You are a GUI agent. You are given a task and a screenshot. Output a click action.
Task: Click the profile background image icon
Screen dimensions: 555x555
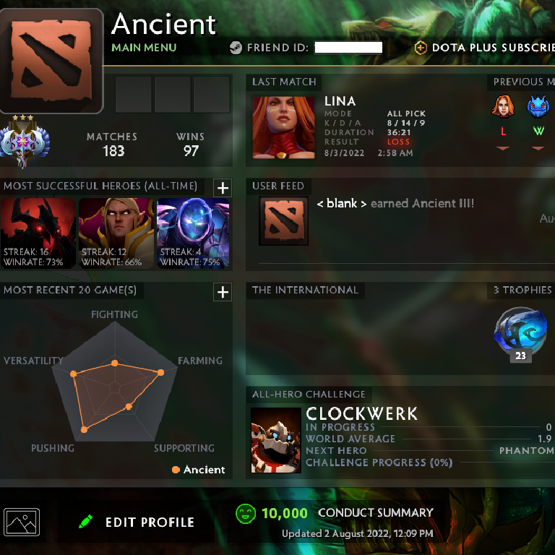(x=22, y=522)
